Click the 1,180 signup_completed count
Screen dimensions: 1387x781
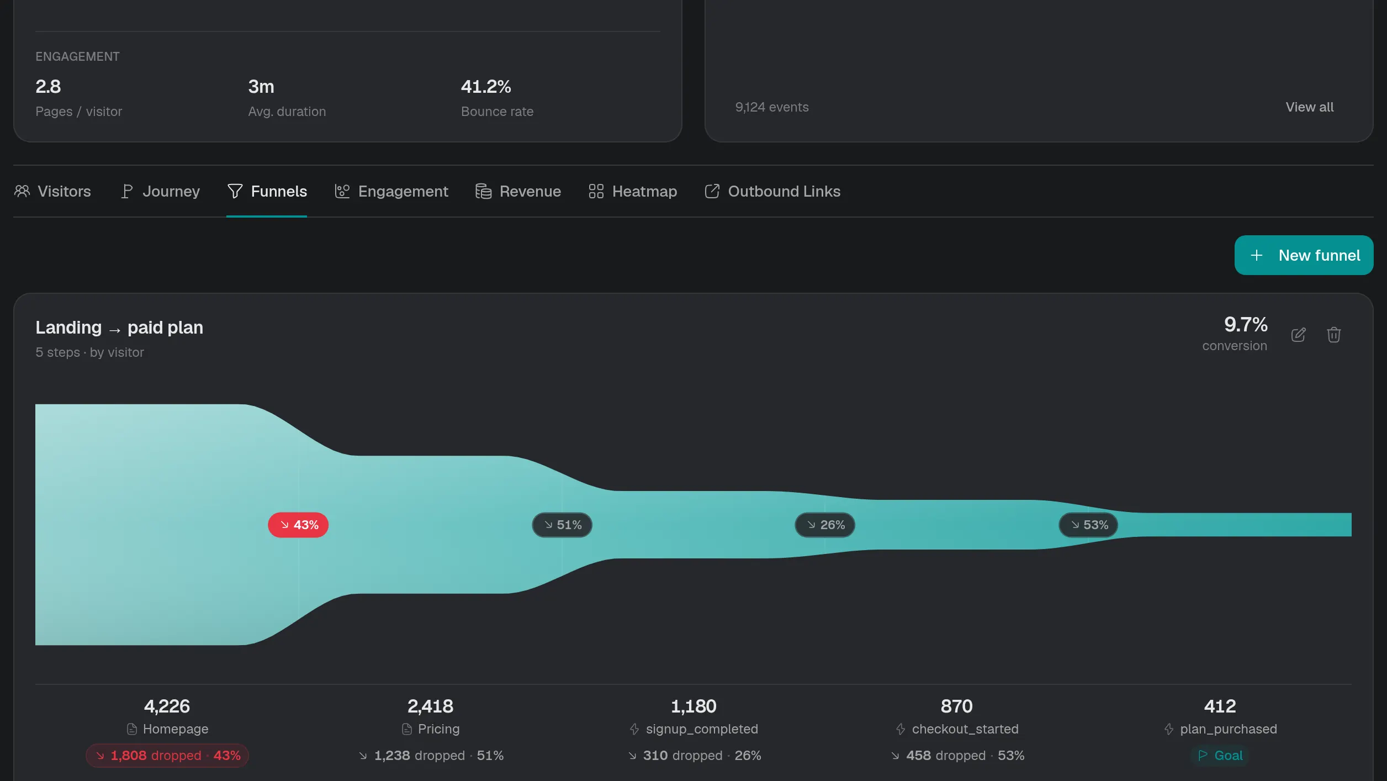(x=693, y=706)
